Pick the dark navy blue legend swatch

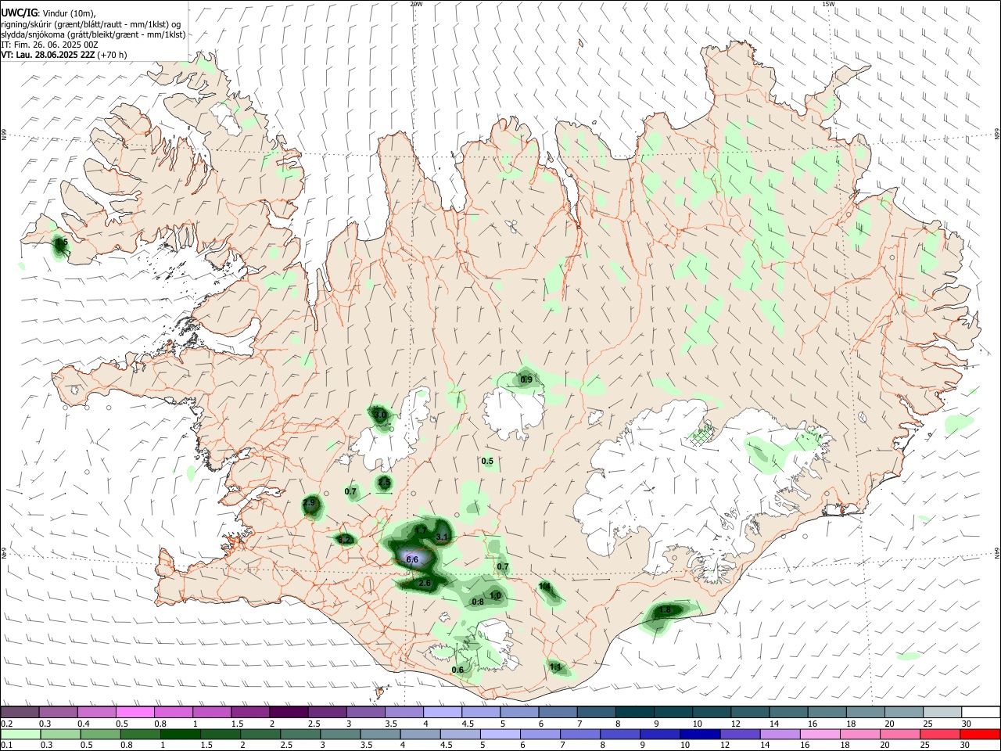coord(700,734)
